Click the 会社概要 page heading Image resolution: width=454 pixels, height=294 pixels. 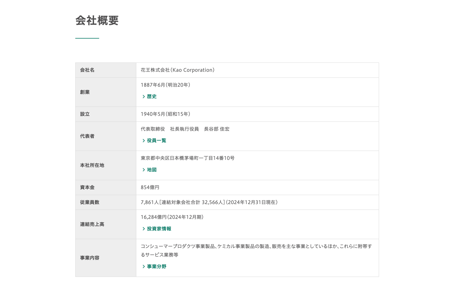97,21
